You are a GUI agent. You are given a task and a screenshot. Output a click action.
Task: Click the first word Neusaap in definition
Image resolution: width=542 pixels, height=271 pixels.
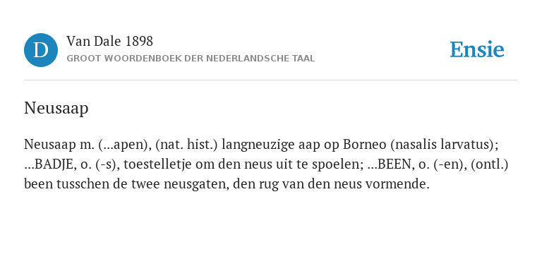tap(50, 145)
